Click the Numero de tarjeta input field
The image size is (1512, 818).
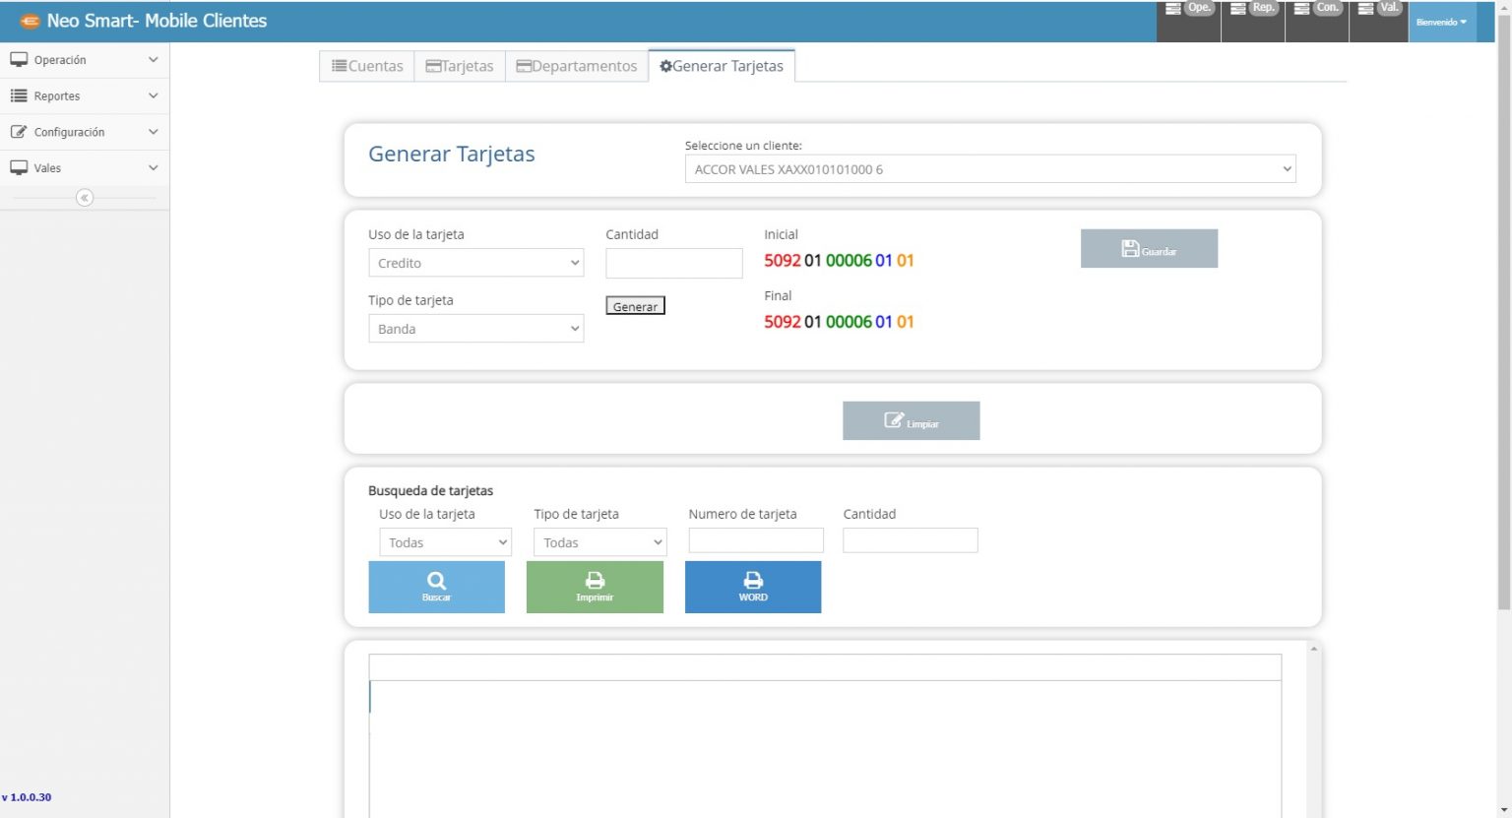point(755,539)
